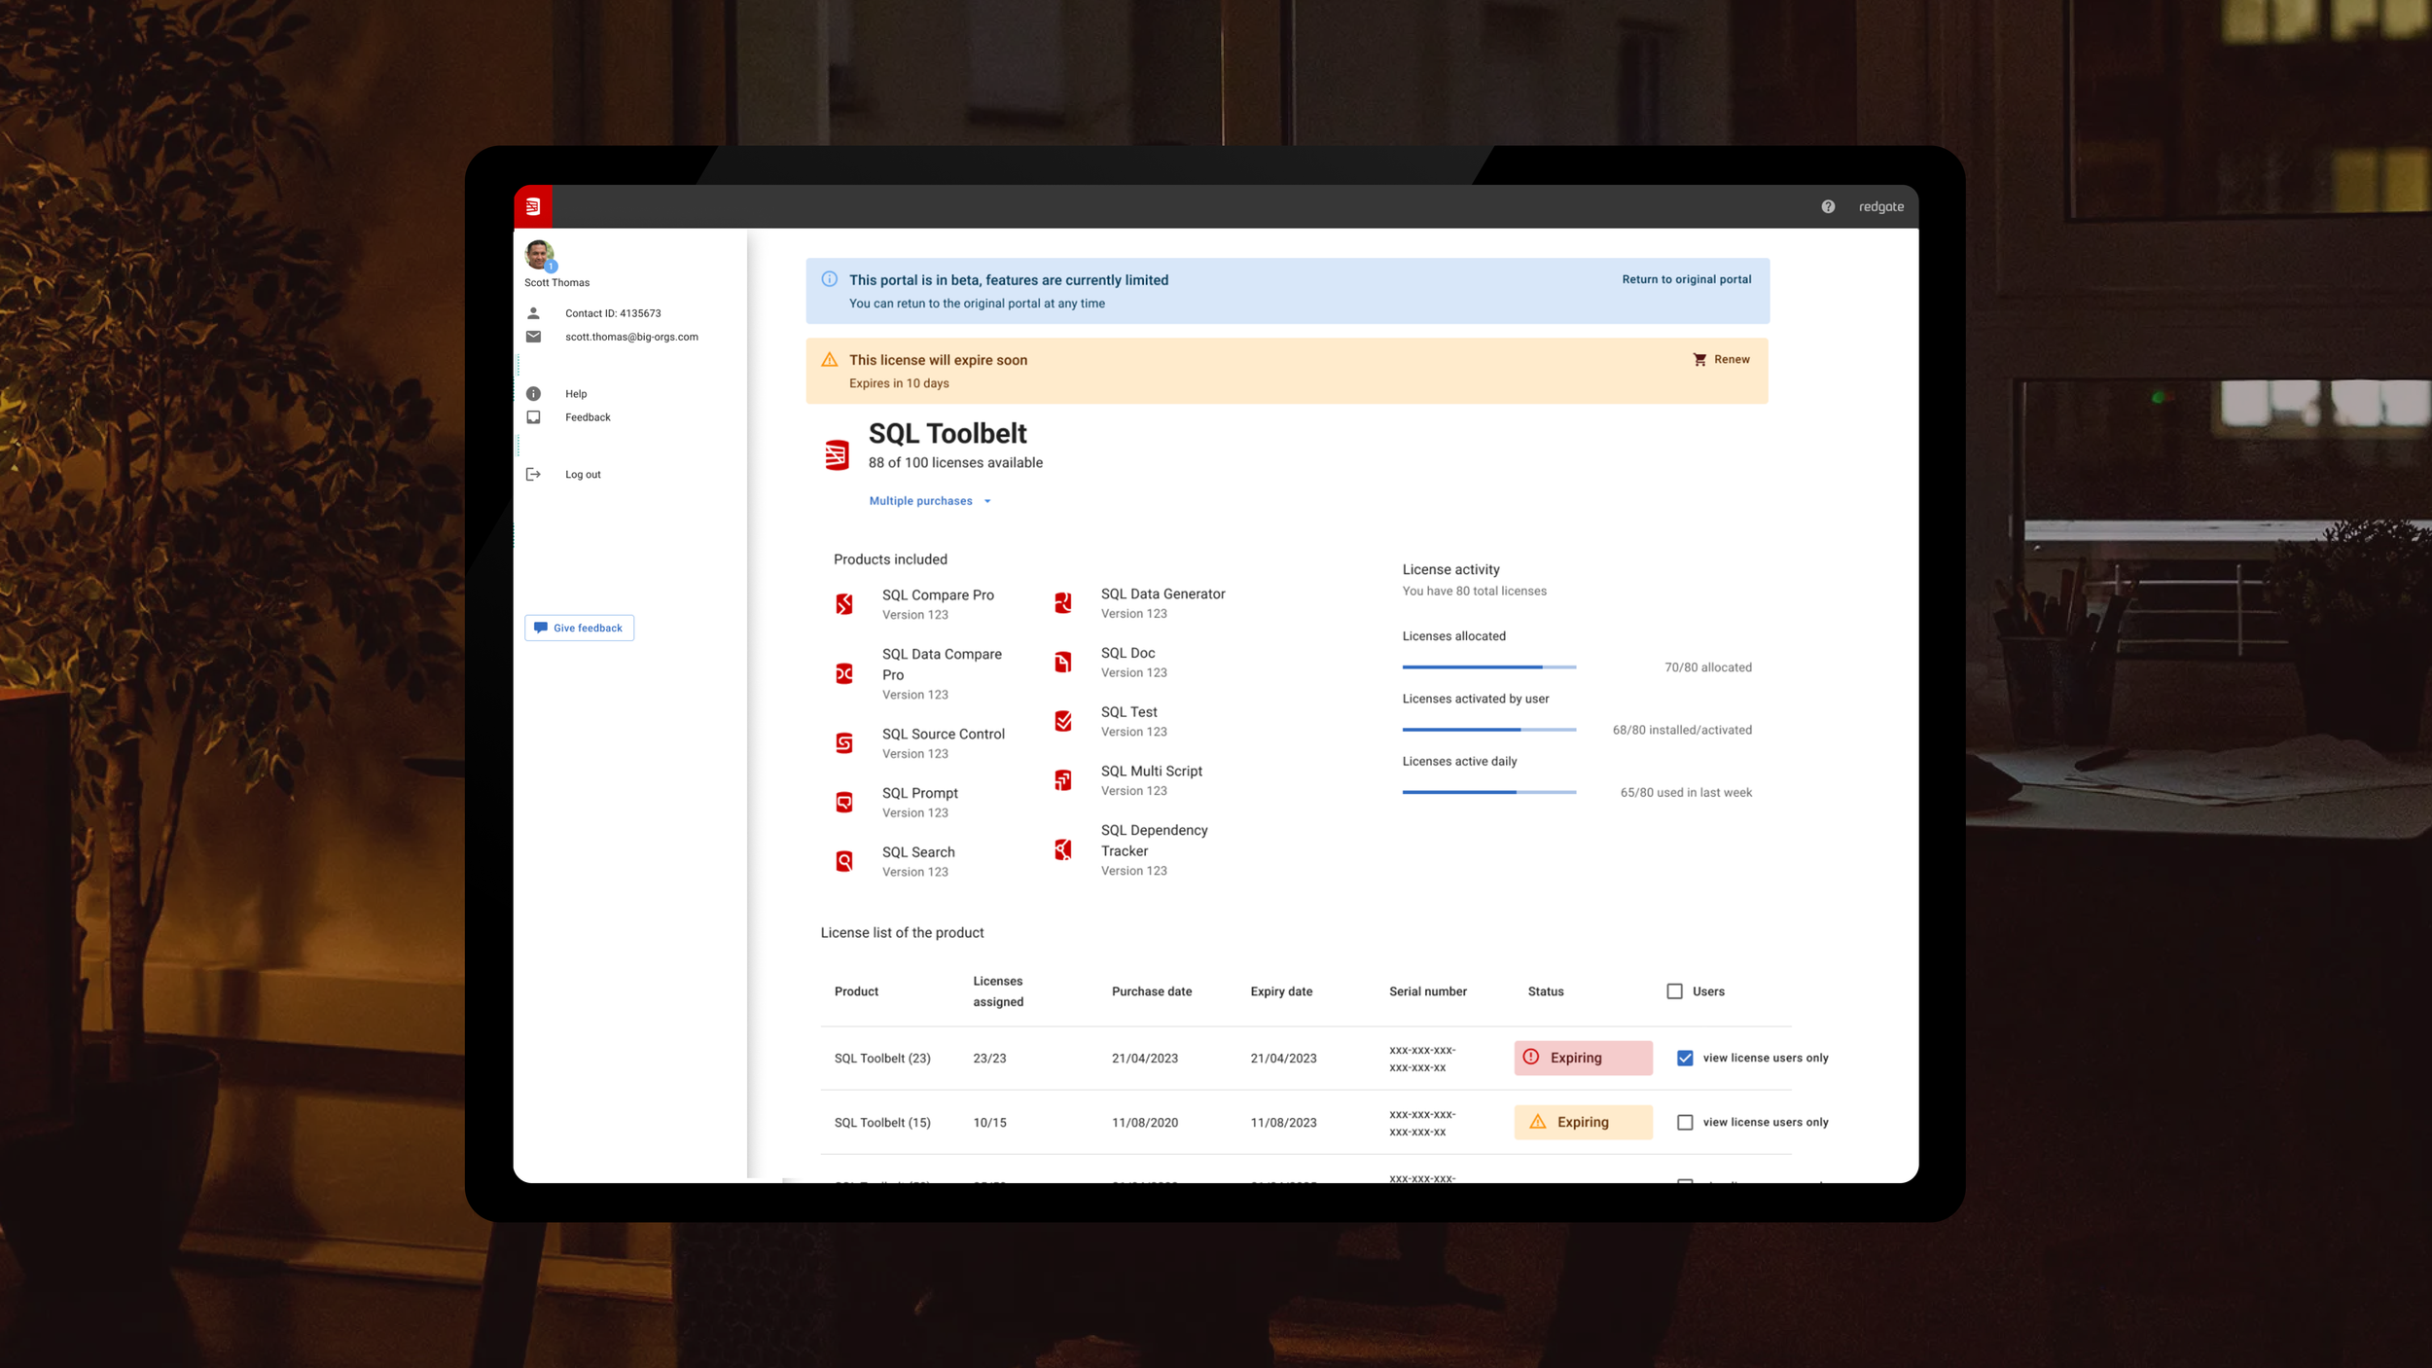Click the SQL Multi Script icon
Viewport: 2432px width, 1368px height.
[x=1063, y=780]
